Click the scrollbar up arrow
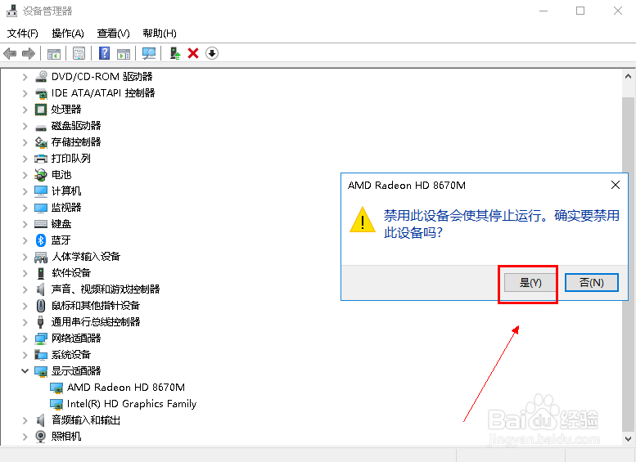Image resolution: width=636 pixels, height=462 pixels. point(628,76)
